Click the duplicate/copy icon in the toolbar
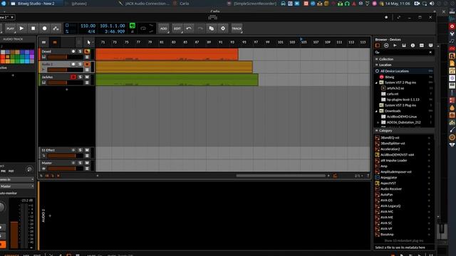 [x=212, y=28]
